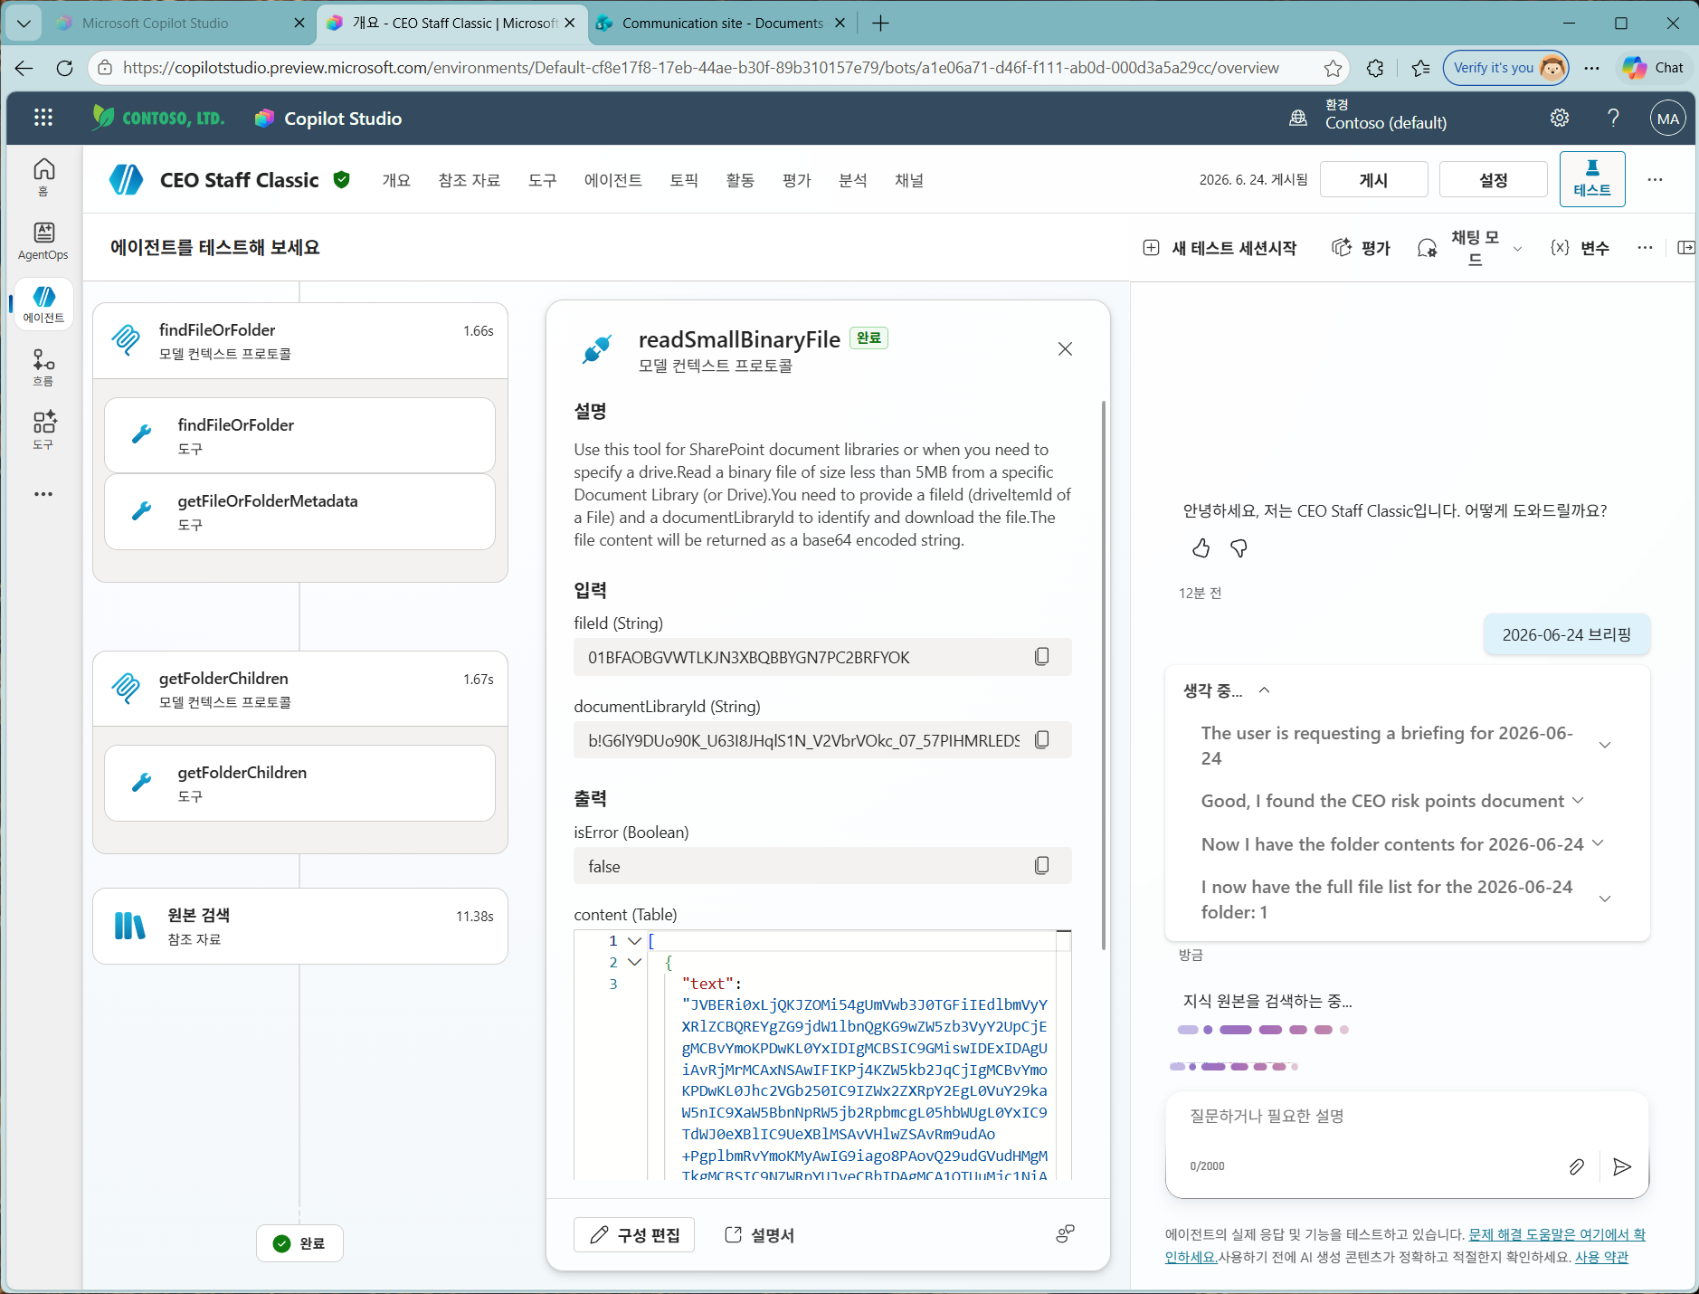Viewport: 1699px width, 1294px height.
Task: Favorite this page with star icon
Action: coord(1333,68)
